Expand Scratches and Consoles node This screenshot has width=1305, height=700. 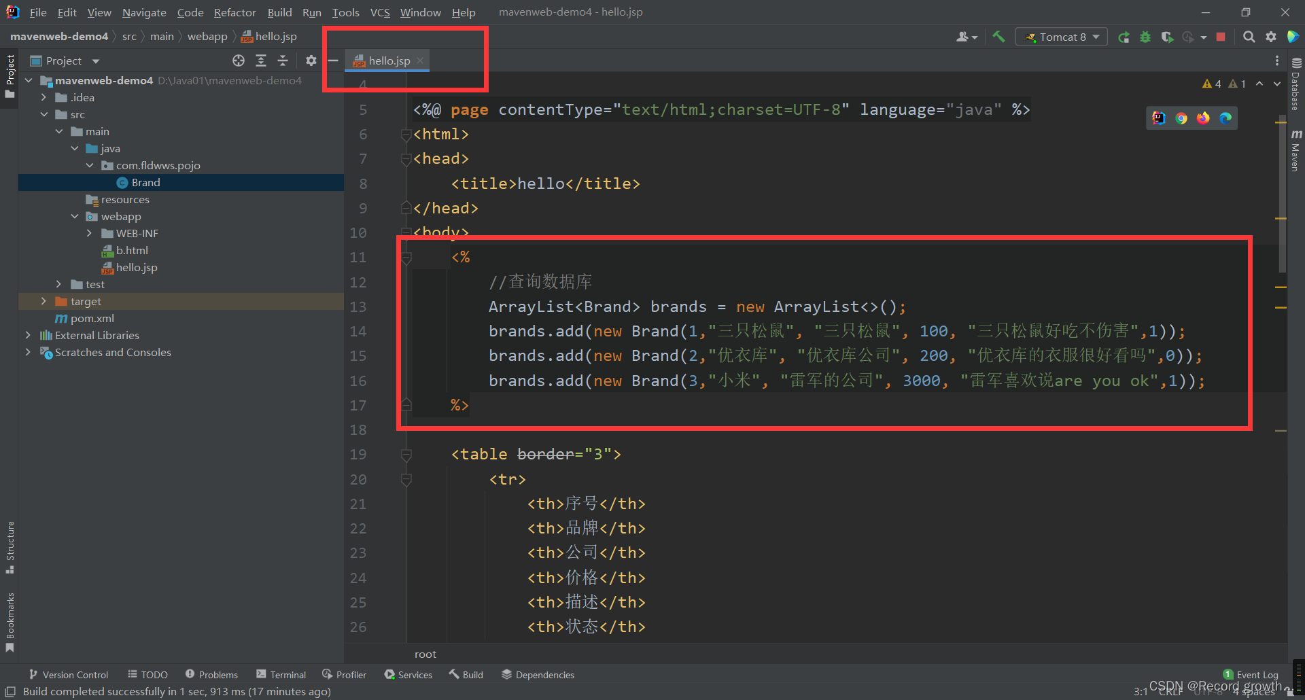click(28, 352)
